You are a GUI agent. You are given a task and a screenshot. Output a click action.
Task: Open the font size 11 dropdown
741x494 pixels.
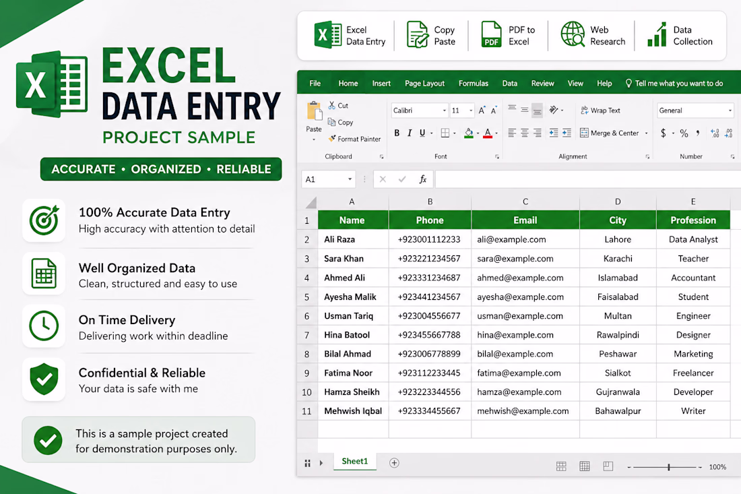coord(471,111)
